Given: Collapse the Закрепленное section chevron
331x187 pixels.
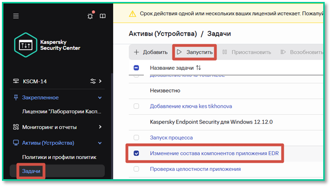Looking at the screenshot, I should click(100, 98).
